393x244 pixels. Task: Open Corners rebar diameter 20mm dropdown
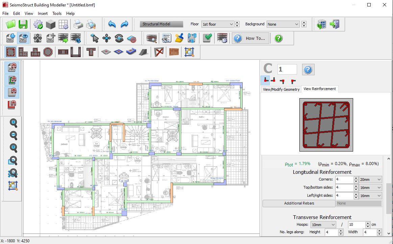click(x=370, y=180)
